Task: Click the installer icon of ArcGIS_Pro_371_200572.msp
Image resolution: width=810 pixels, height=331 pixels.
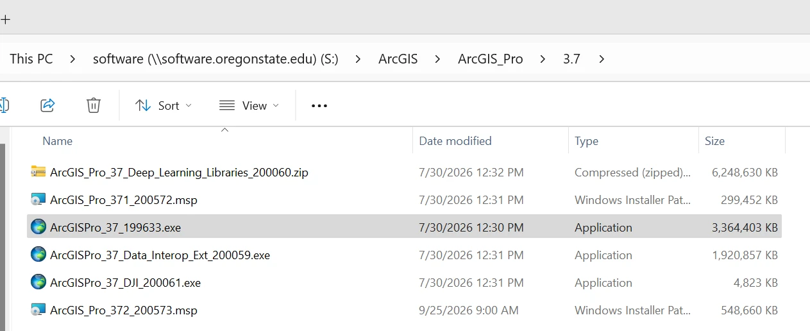Action: click(38, 199)
